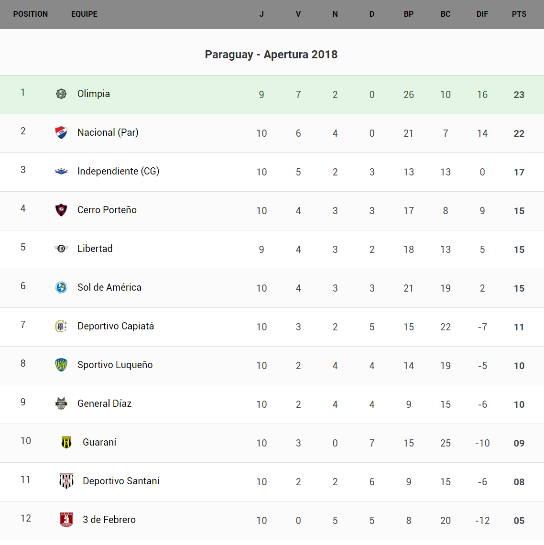Select the Cerro Porteño crest icon

[x=61, y=210]
